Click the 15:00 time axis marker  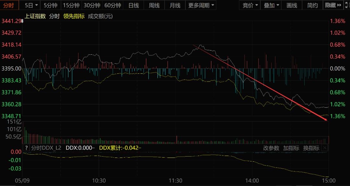[329, 180]
